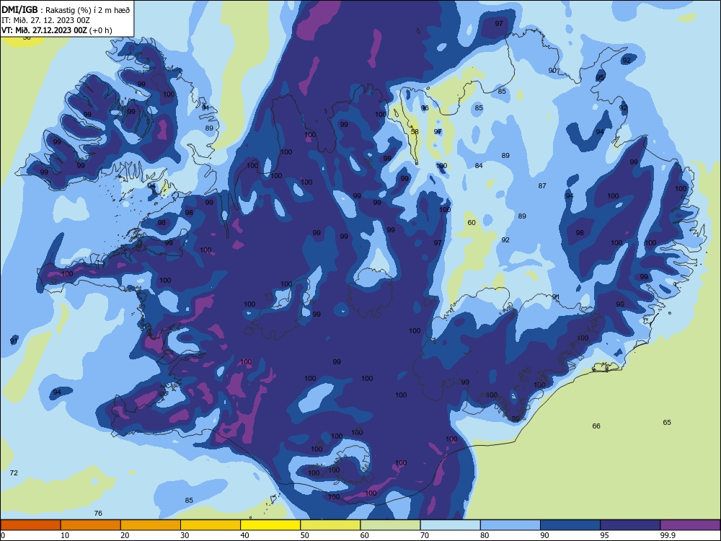The width and height of the screenshot is (721, 541).
Task: Pick the pale green 60–70 legend swatch
Action: [390, 524]
